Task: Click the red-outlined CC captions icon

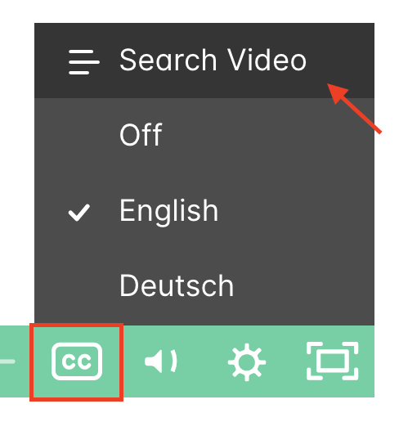Action: [x=77, y=361]
